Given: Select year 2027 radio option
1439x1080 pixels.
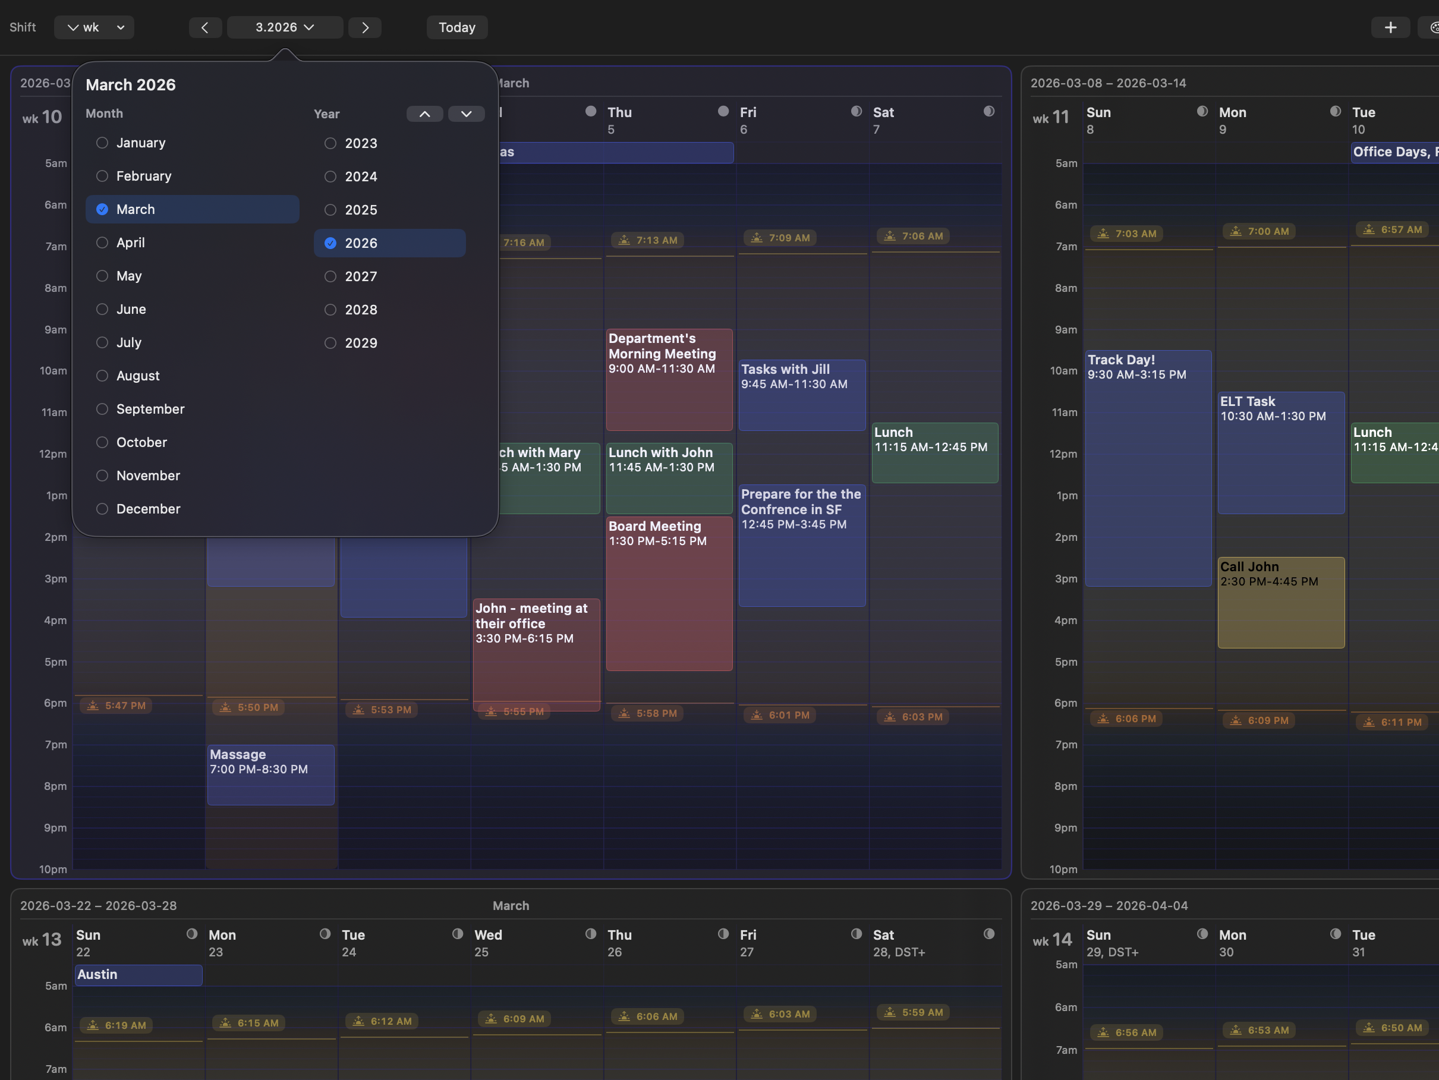Looking at the screenshot, I should (330, 276).
